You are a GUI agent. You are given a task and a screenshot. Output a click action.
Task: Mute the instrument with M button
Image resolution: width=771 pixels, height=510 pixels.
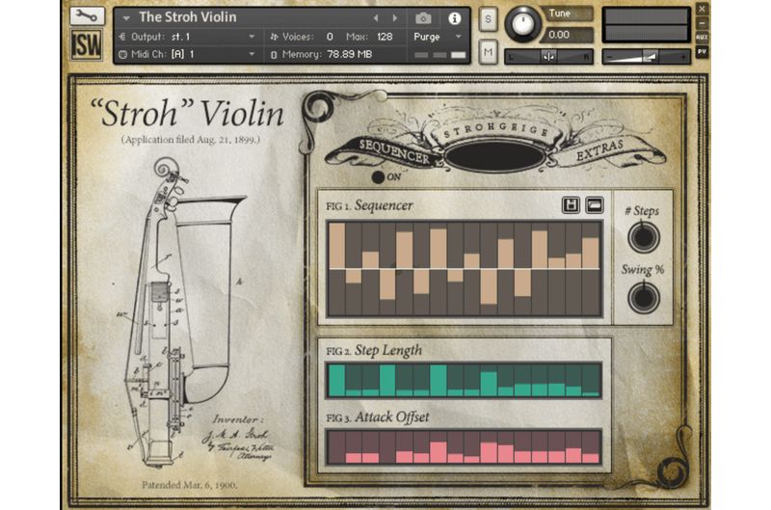pos(488,51)
